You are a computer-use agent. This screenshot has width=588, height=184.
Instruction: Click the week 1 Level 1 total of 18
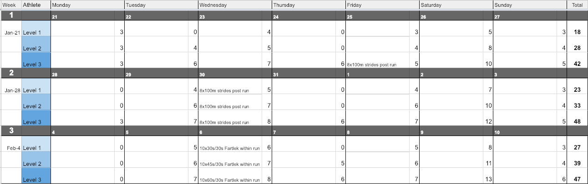(577, 32)
